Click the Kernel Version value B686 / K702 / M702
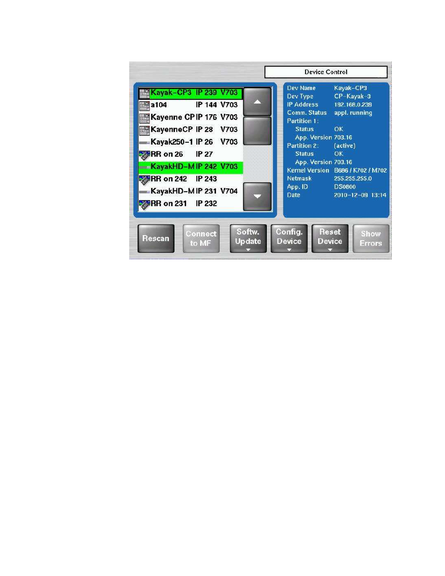The image size is (445, 576). 361,171
